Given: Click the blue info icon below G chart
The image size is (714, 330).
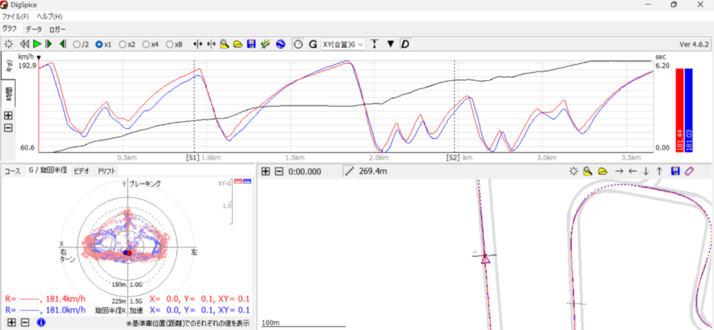Looking at the screenshot, I should point(40,322).
